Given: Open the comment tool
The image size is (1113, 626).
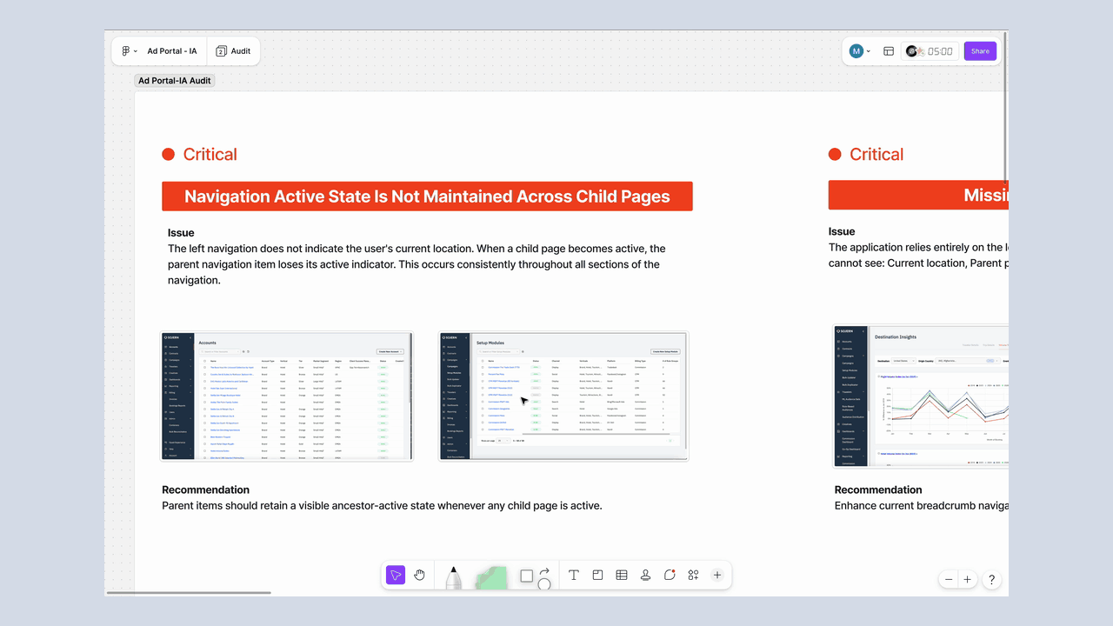Looking at the screenshot, I should click(x=670, y=575).
